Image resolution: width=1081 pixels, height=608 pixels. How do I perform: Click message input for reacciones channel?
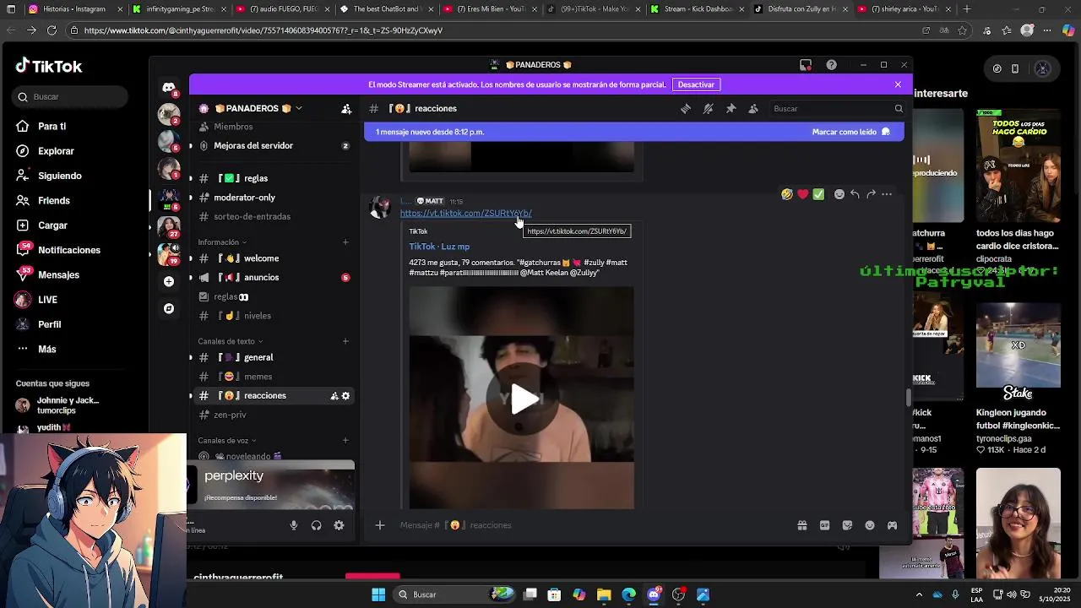pyautogui.click(x=591, y=525)
